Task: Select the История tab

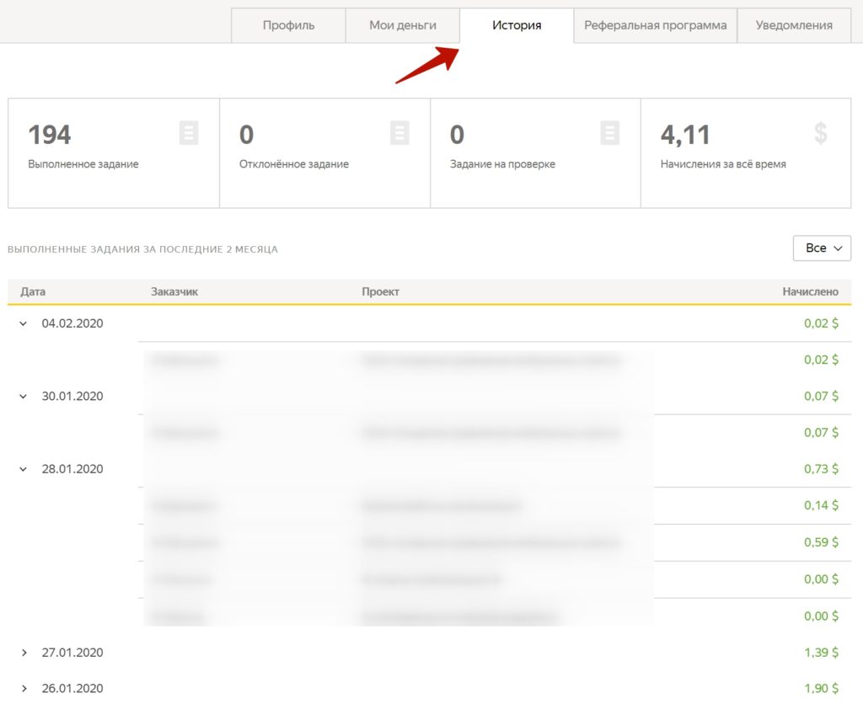Action: 517,25
